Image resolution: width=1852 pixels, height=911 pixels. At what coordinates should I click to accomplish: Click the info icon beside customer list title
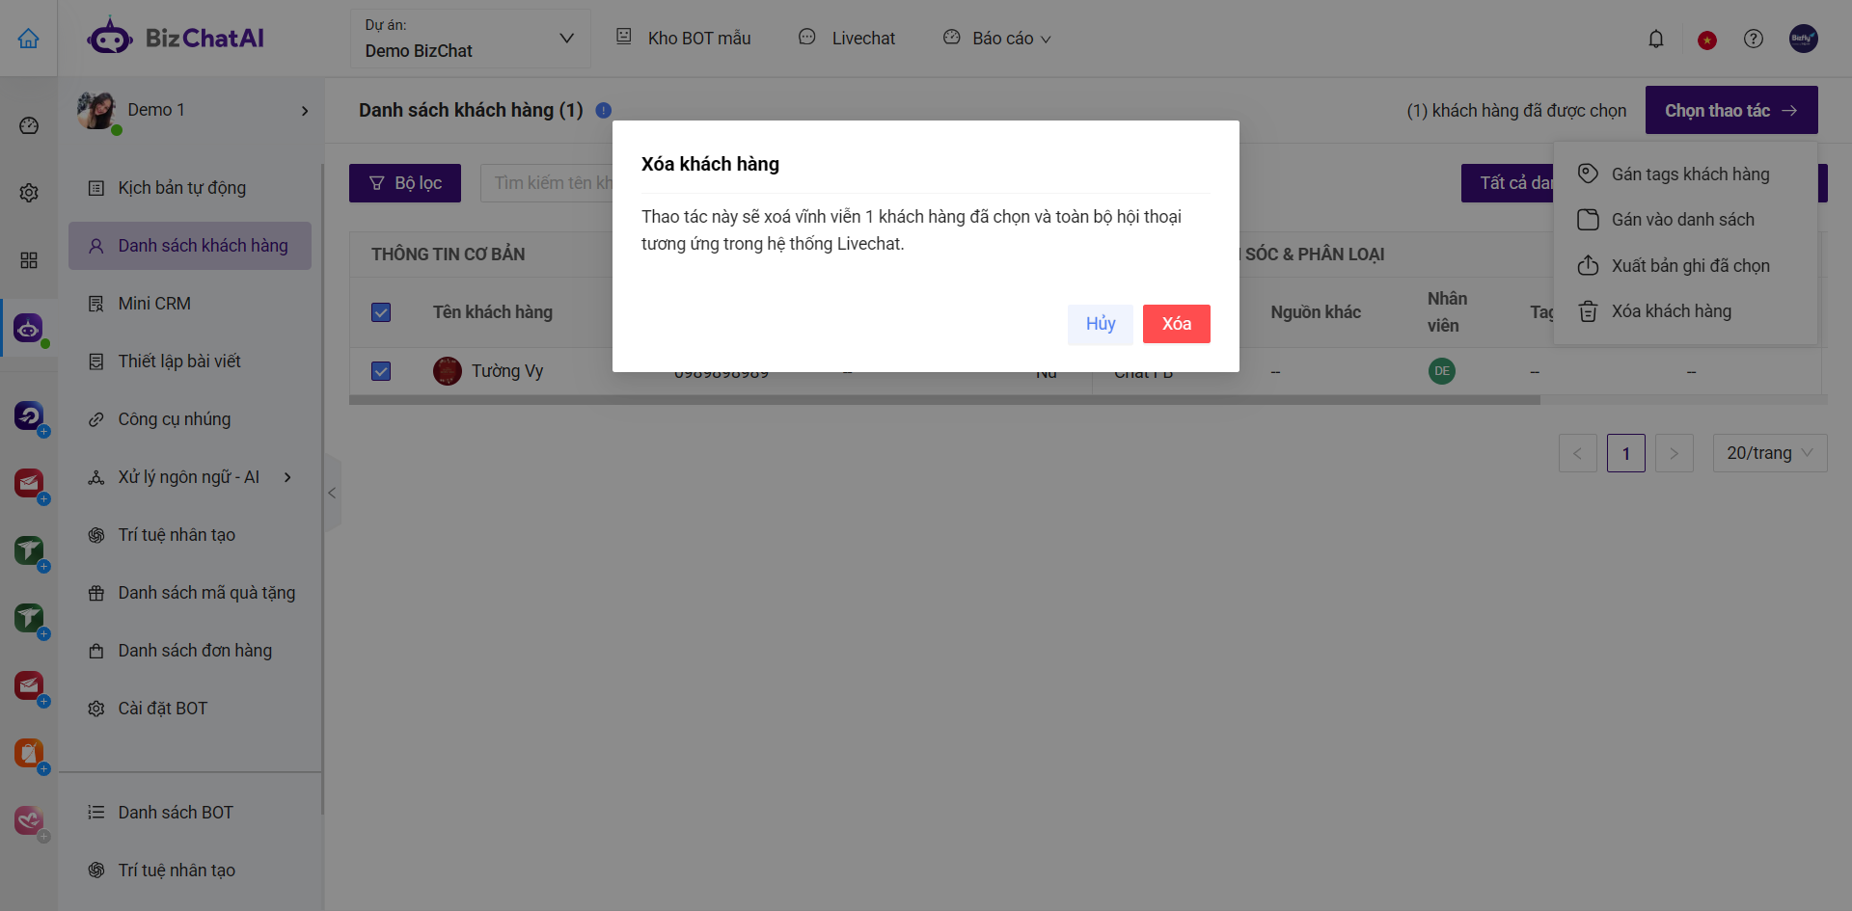coord(604,110)
